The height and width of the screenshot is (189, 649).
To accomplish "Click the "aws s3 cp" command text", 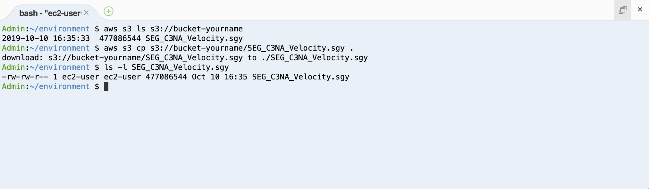I will [125, 48].
